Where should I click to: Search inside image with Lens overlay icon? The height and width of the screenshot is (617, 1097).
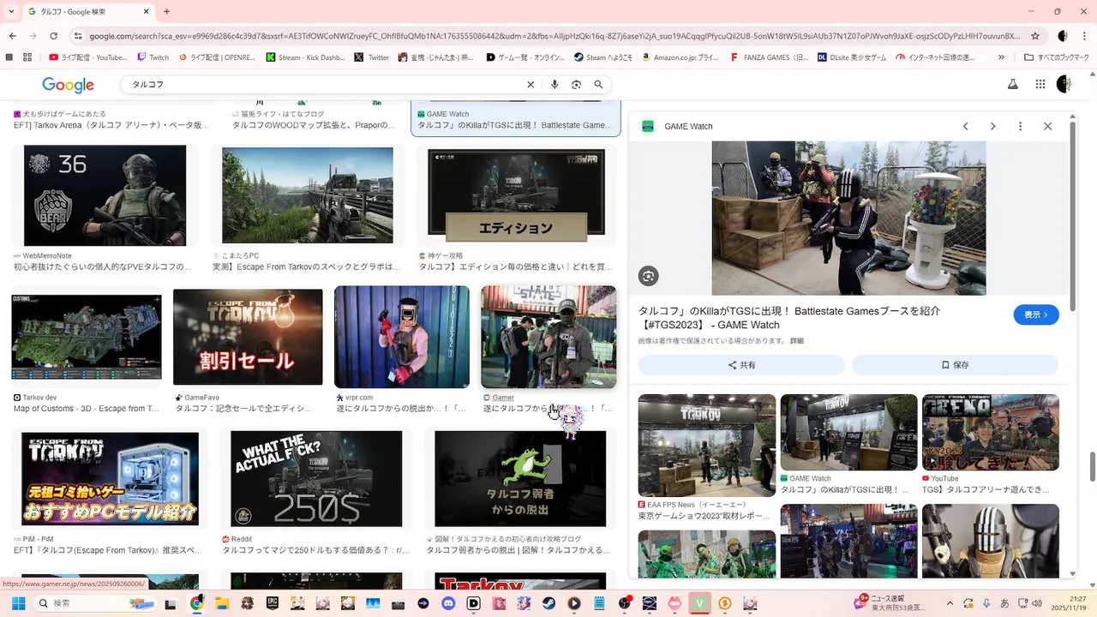coord(648,276)
